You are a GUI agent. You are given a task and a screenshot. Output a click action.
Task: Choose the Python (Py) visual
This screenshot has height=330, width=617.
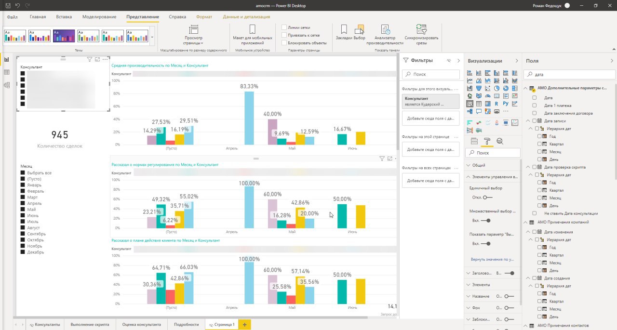tap(506, 104)
